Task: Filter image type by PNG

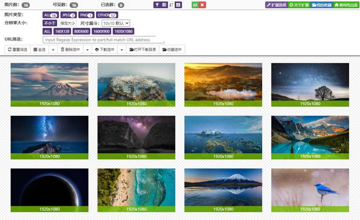Action: click(x=86, y=15)
